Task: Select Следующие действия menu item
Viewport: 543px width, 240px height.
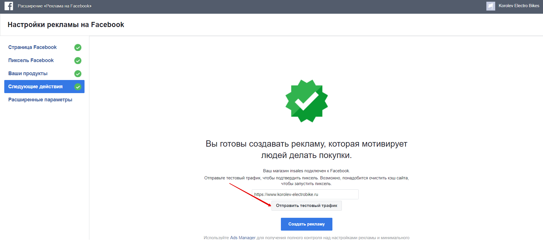Action: [44, 87]
